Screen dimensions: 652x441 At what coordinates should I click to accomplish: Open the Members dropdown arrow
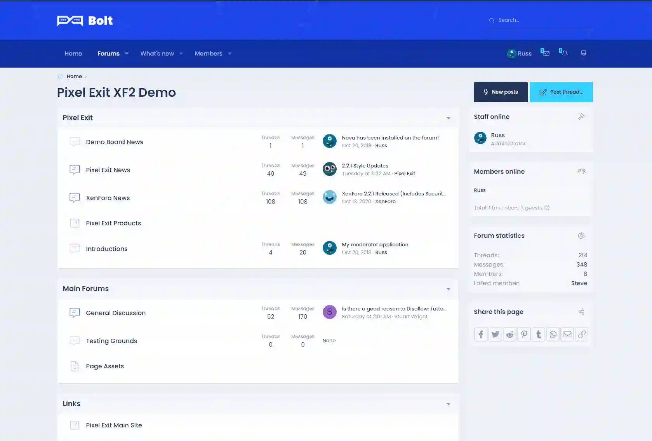click(x=230, y=54)
